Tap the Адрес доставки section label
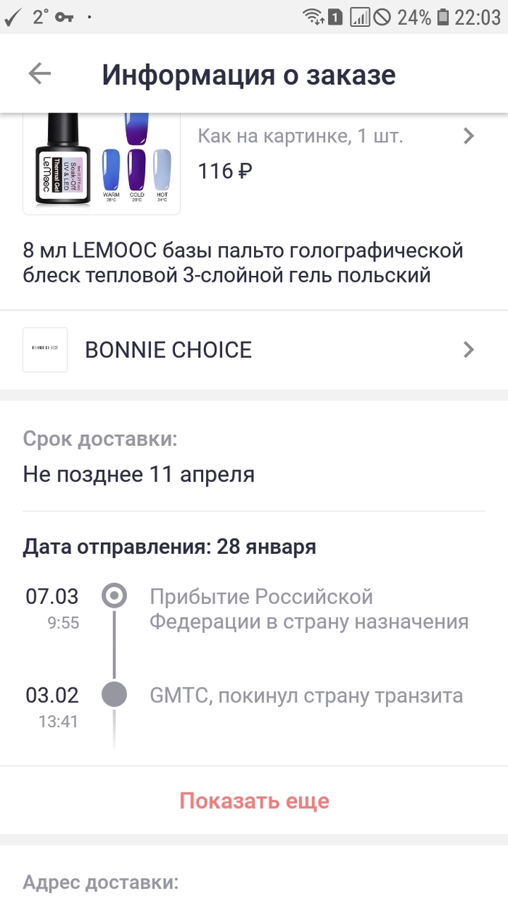This screenshot has height=903, width=508. (x=100, y=883)
